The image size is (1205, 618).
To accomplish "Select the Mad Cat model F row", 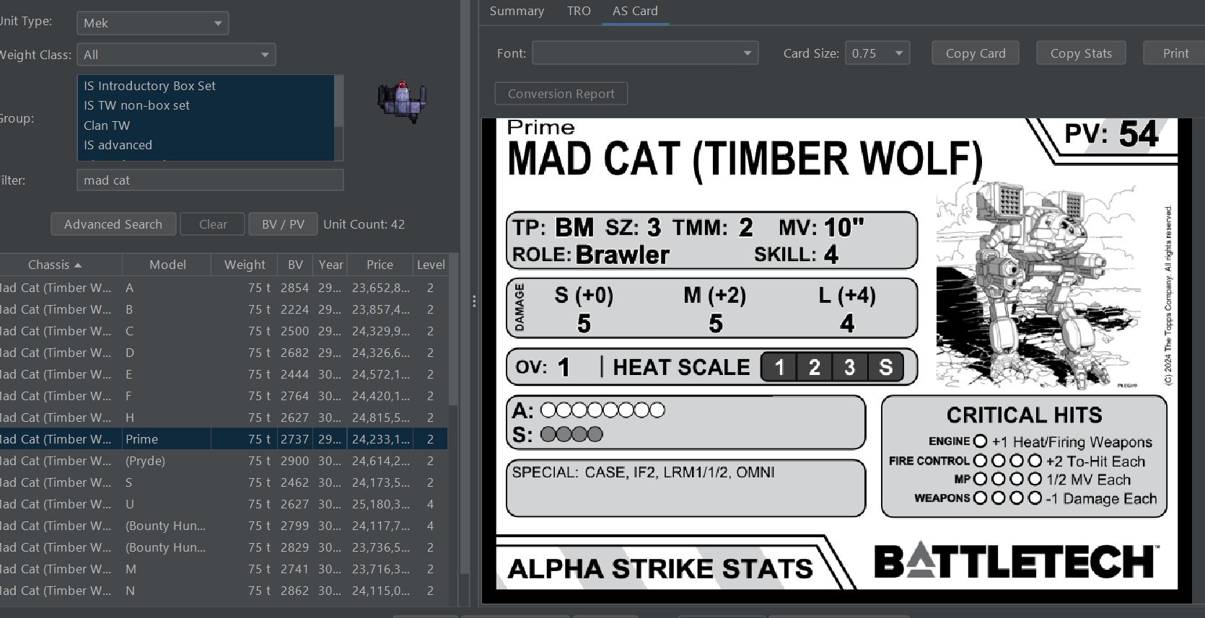I will point(224,396).
